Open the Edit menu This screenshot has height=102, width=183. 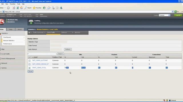(2, 4)
